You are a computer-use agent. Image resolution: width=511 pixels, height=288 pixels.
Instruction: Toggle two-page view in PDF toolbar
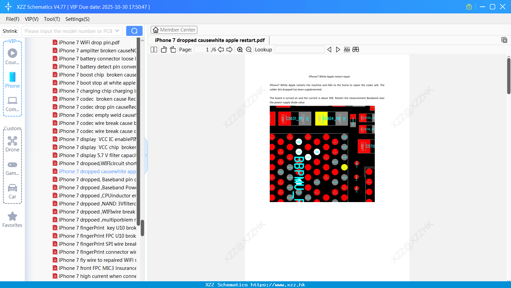154,50
